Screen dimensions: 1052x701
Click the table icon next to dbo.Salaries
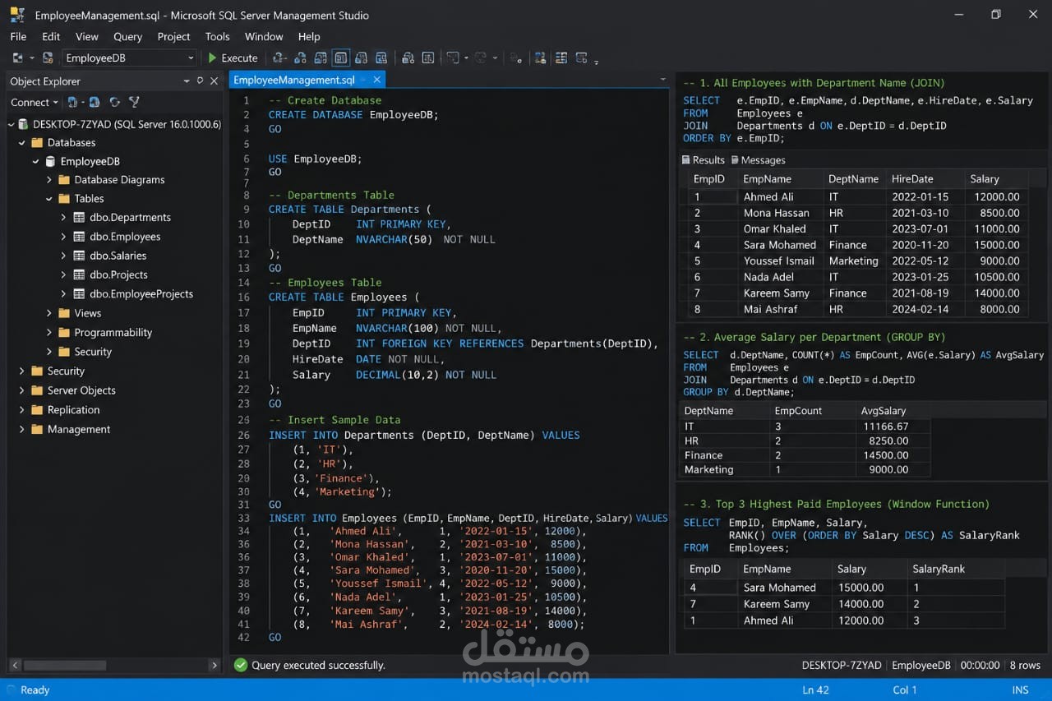80,256
